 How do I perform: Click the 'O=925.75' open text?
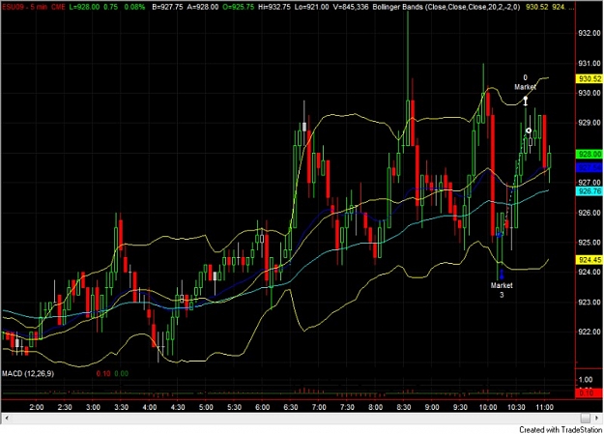(239, 7)
